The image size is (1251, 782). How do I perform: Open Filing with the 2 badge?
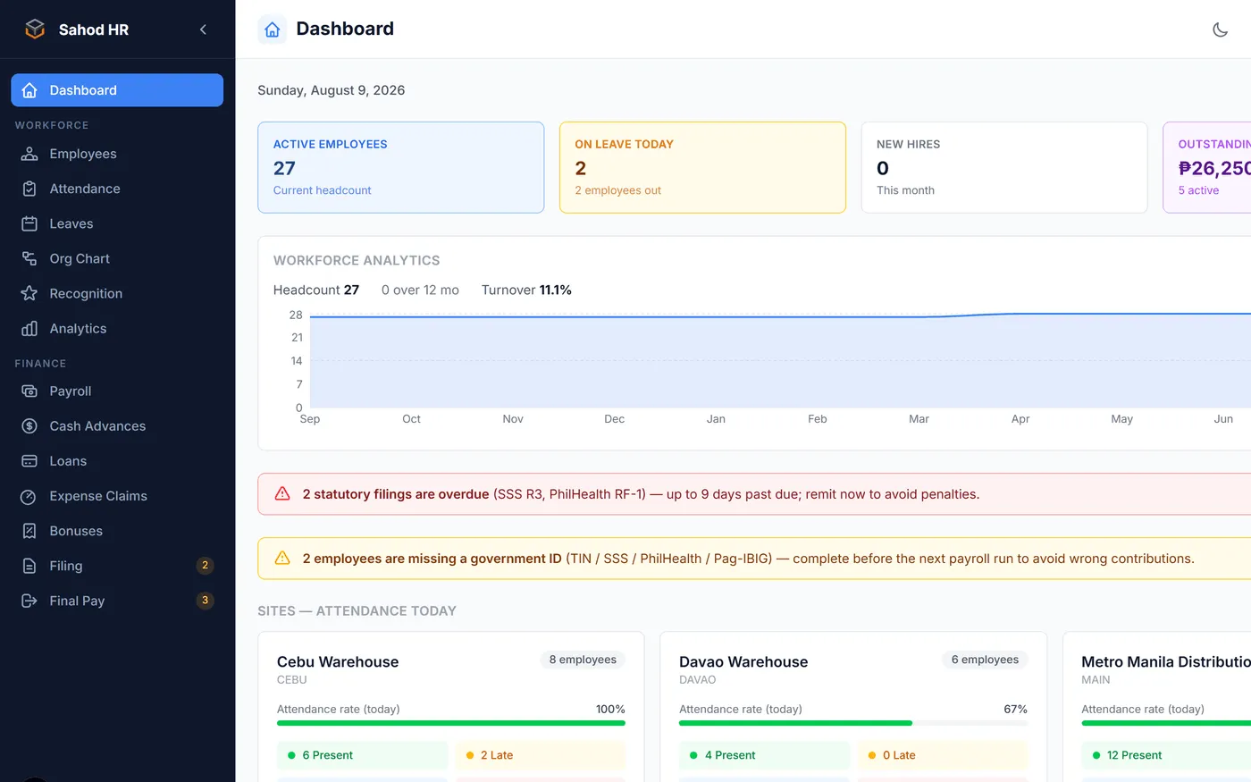tap(117, 566)
